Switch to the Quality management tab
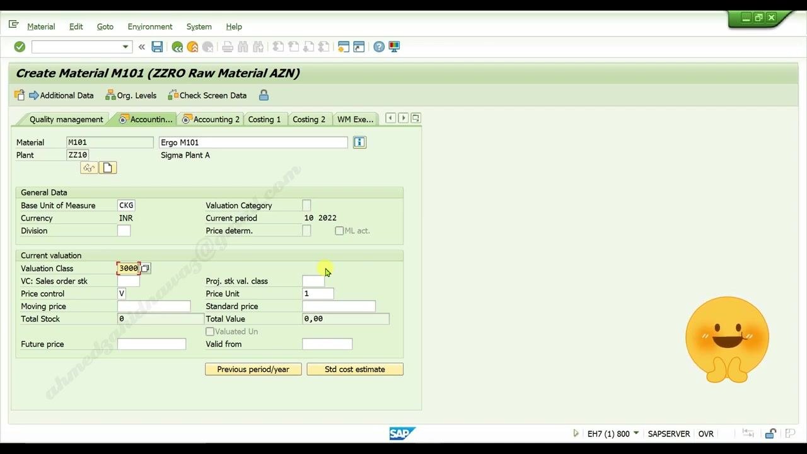Image resolution: width=807 pixels, height=454 pixels. coord(66,119)
